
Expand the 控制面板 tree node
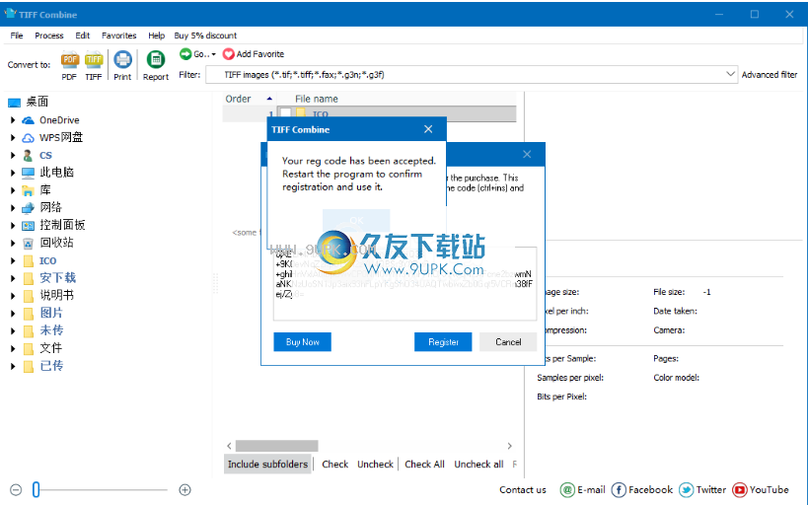tap(13, 225)
